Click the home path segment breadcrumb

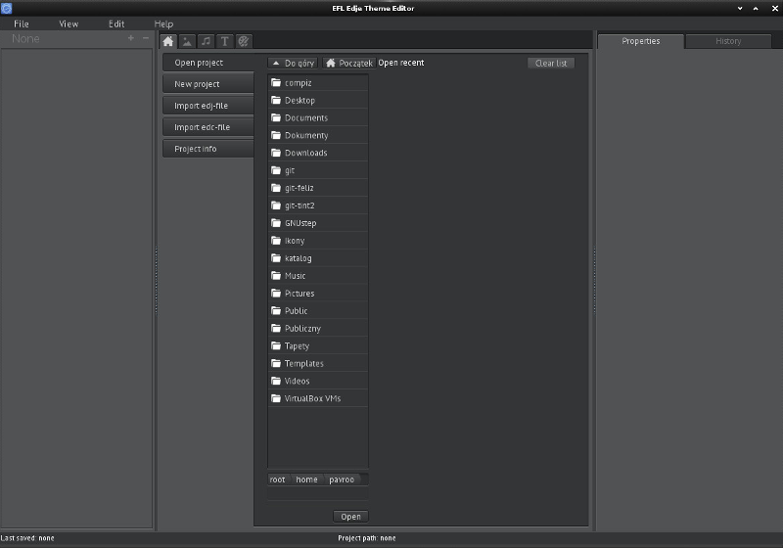[306, 479]
